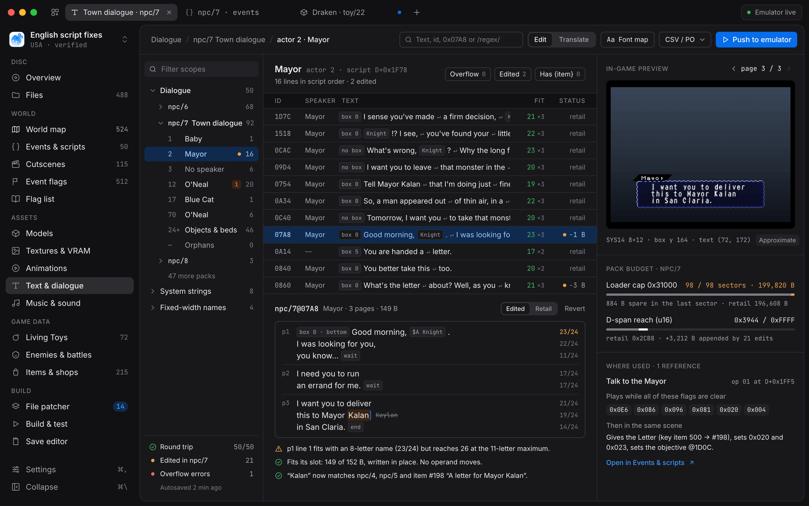Open Living Toys game data

70,337
